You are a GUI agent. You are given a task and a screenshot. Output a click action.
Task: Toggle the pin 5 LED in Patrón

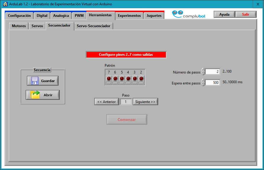(122, 79)
